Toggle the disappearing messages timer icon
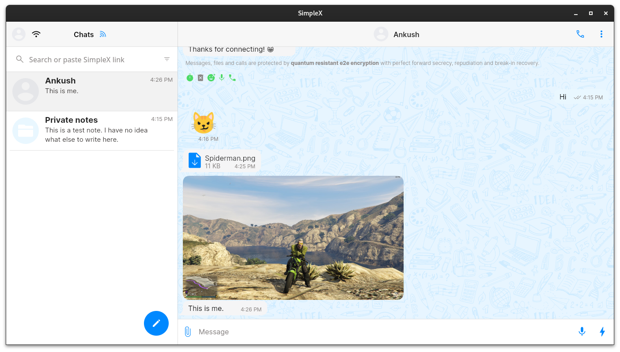Image resolution: width=620 pixels, height=352 pixels. pos(190,77)
